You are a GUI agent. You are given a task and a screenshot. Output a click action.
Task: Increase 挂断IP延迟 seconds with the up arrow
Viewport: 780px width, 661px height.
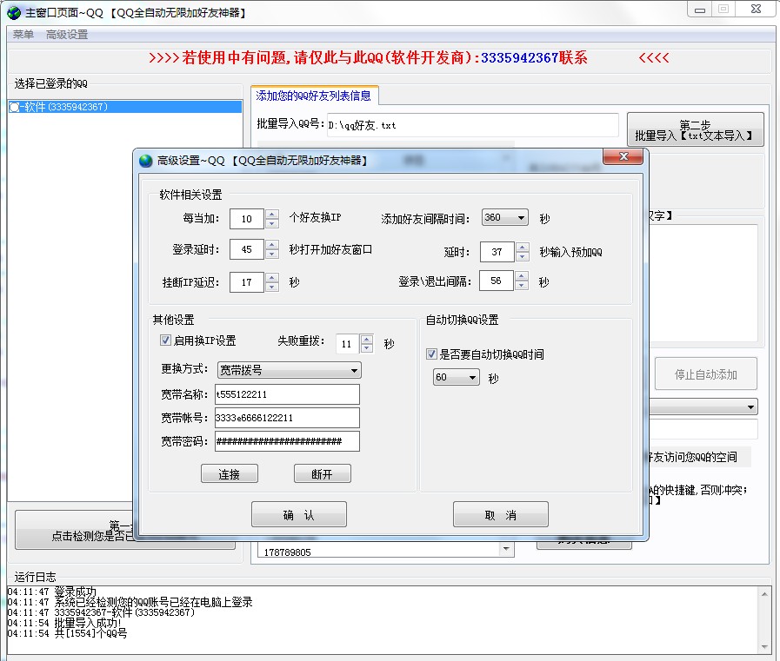pyautogui.click(x=271, y=277)
